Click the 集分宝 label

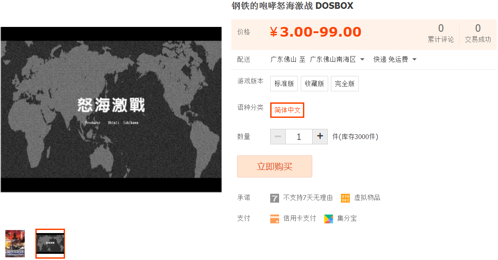pyautogui.click(x=347, y=219)
